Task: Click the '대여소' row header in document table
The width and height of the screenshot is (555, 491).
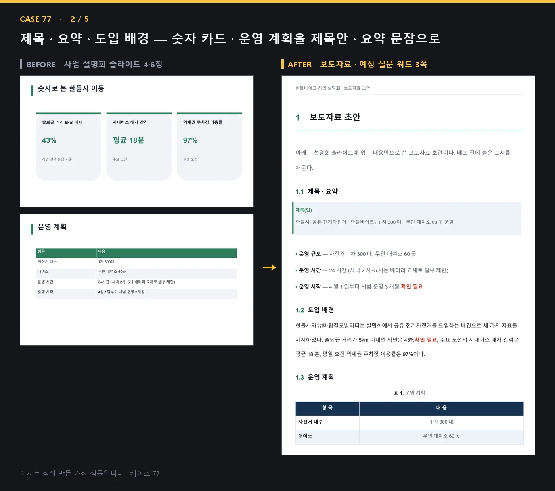Action: 327,436
